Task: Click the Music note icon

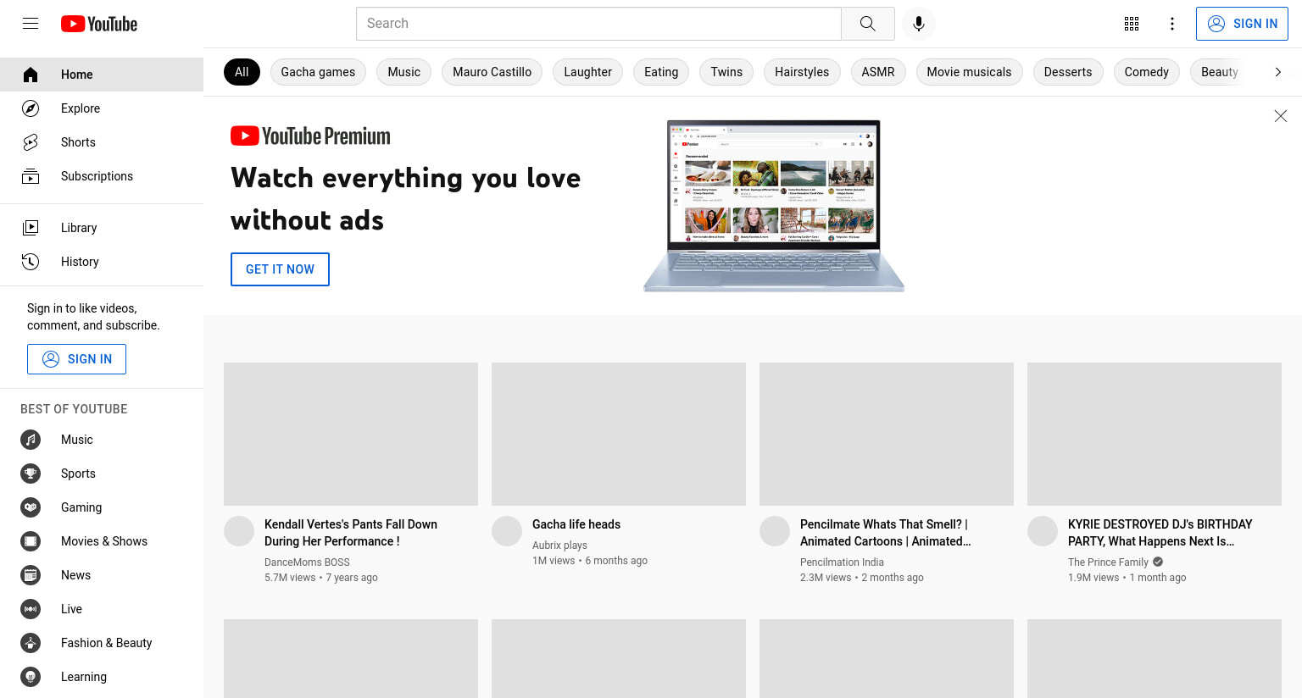Action: tap(31, 440)
